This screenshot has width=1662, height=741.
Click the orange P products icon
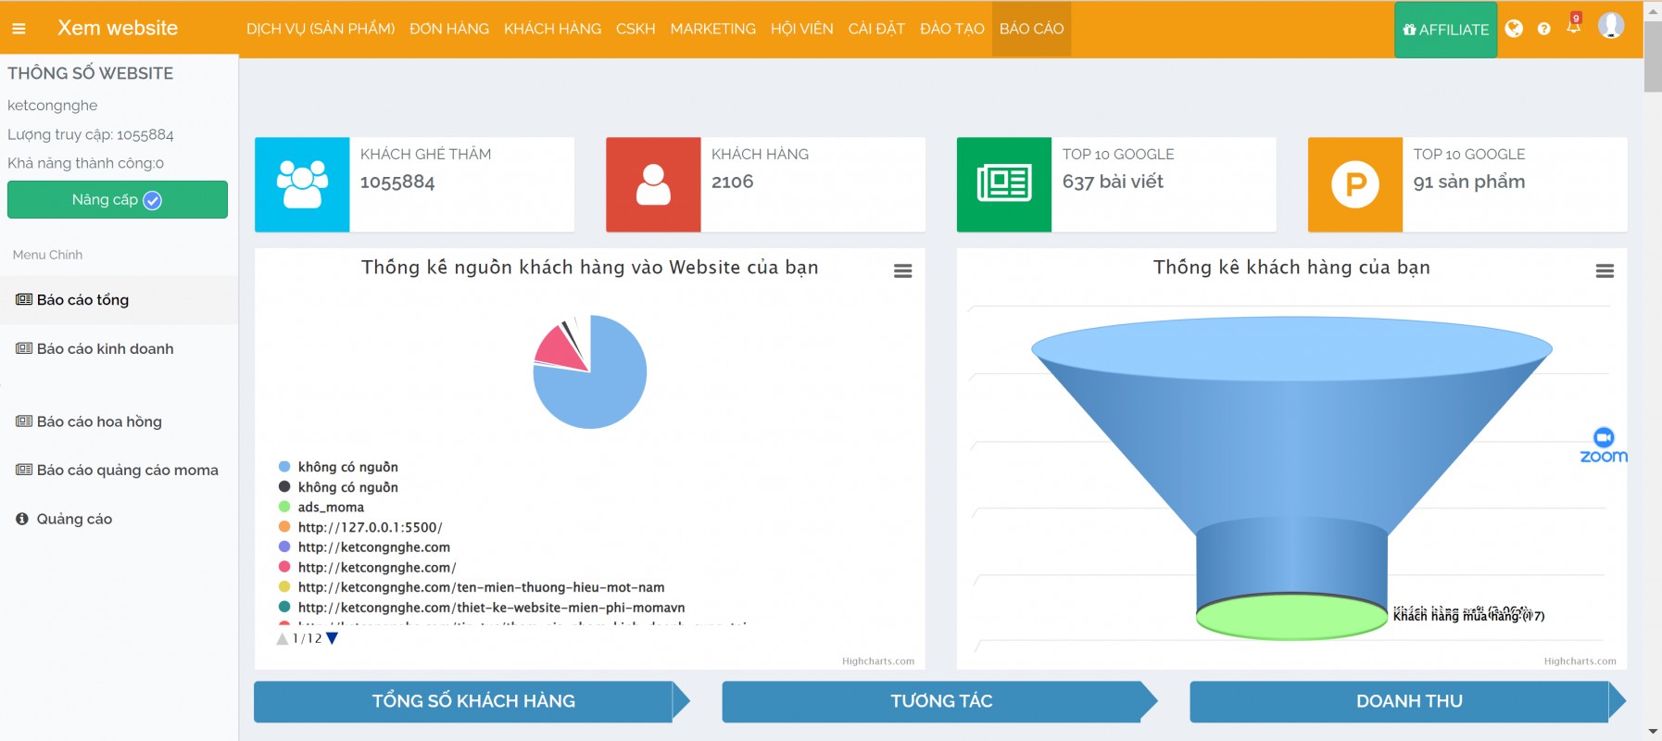coord(1354,184)
